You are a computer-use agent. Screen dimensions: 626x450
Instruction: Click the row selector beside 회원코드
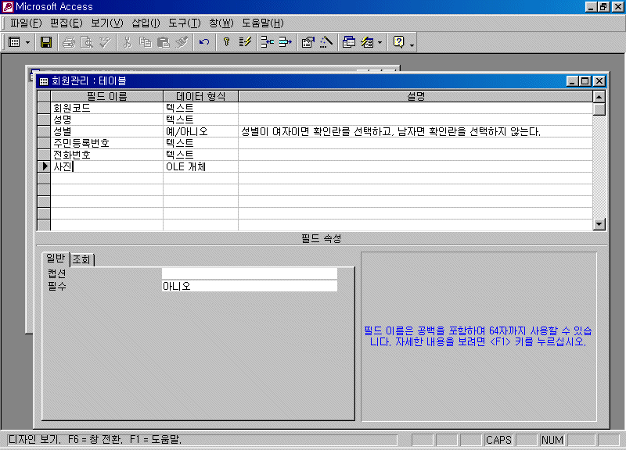pos(44,108)
